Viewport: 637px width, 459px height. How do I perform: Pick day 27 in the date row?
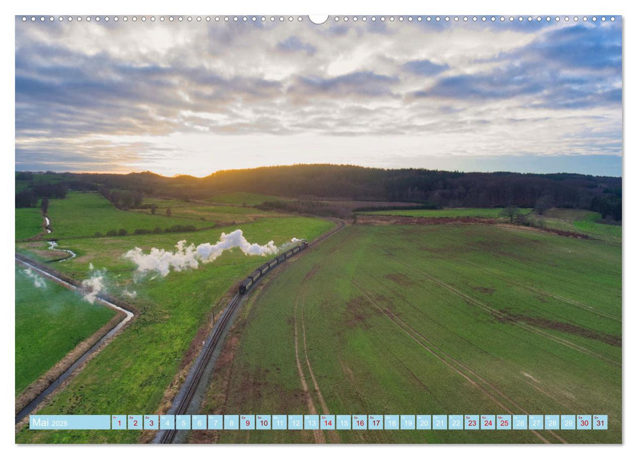coord(536,422)
